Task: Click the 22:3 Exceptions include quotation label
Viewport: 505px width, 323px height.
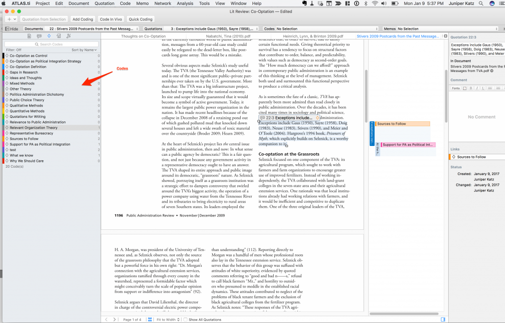Action: [x=289, y=118]
